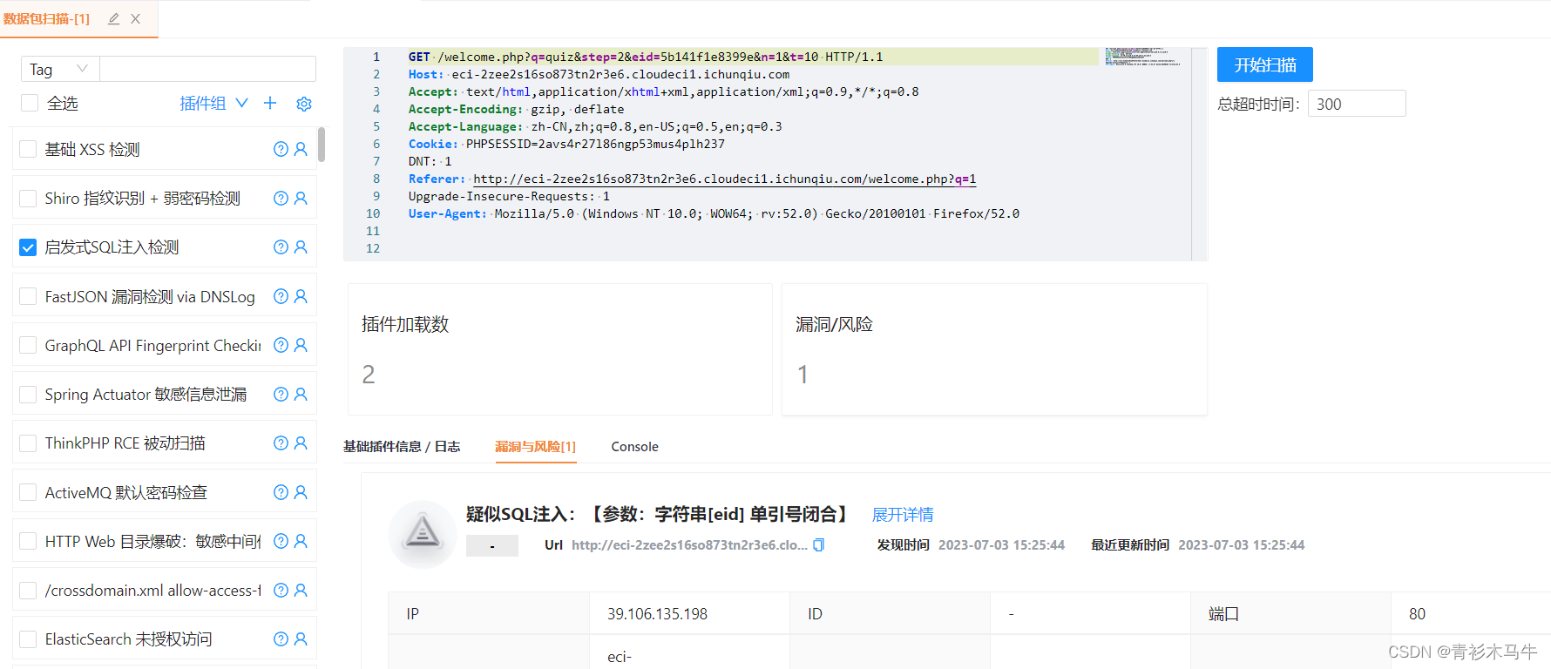Viewport: 1551px width, 669px height.
Task: Click the GET request line in editor
Action: coord(646,57)
